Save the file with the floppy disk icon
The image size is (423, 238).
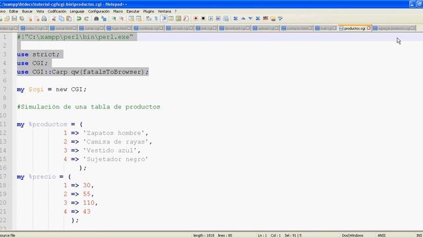(x=15, y=19)
